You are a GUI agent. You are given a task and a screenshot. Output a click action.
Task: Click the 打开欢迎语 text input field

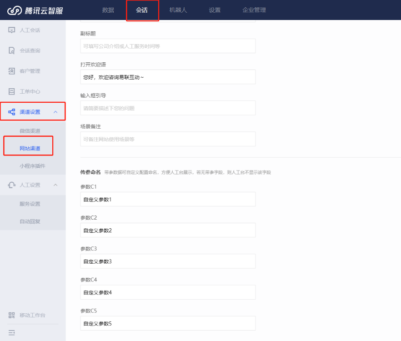click(168, 77)
